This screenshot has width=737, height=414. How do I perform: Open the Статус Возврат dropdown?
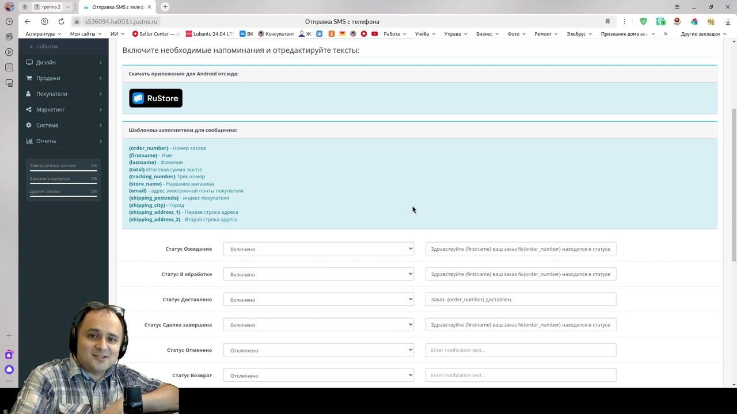coord(318,375)
